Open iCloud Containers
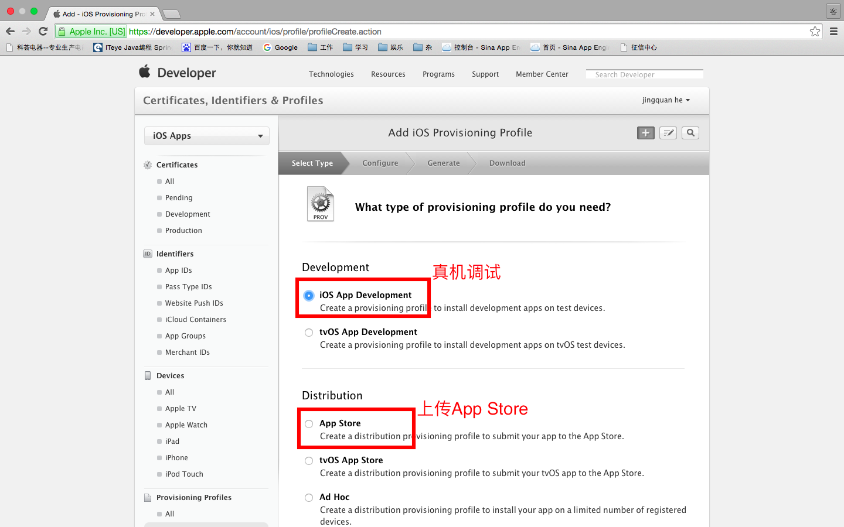 (x=195, y=320)
